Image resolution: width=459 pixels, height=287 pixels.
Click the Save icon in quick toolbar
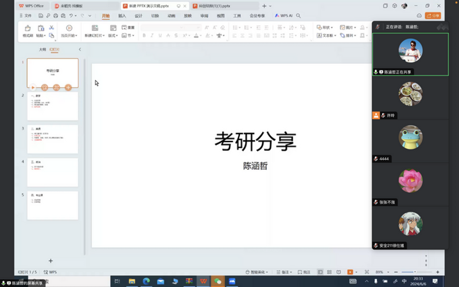[41, 16]
